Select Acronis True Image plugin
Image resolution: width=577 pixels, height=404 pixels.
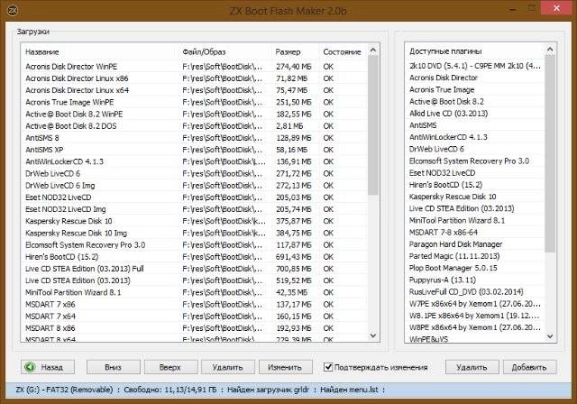pos(475,90)
